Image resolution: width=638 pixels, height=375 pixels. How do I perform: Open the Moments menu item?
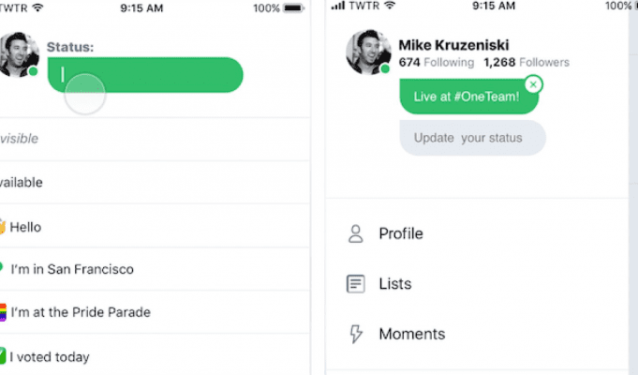(477, 334)
